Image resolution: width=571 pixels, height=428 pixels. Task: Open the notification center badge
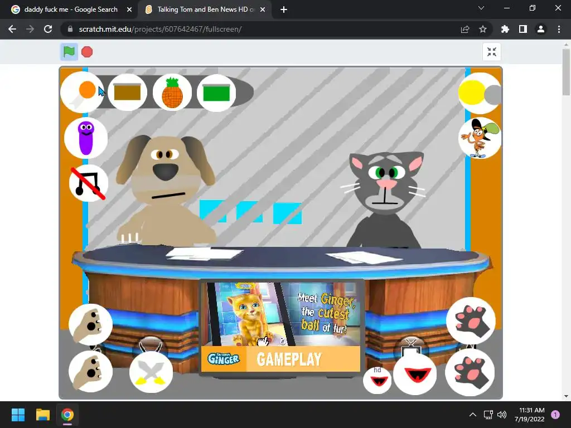[555, 415]
